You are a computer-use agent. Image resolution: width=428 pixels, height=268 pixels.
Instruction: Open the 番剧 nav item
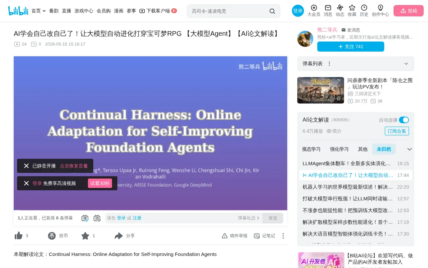click(54, 11)
